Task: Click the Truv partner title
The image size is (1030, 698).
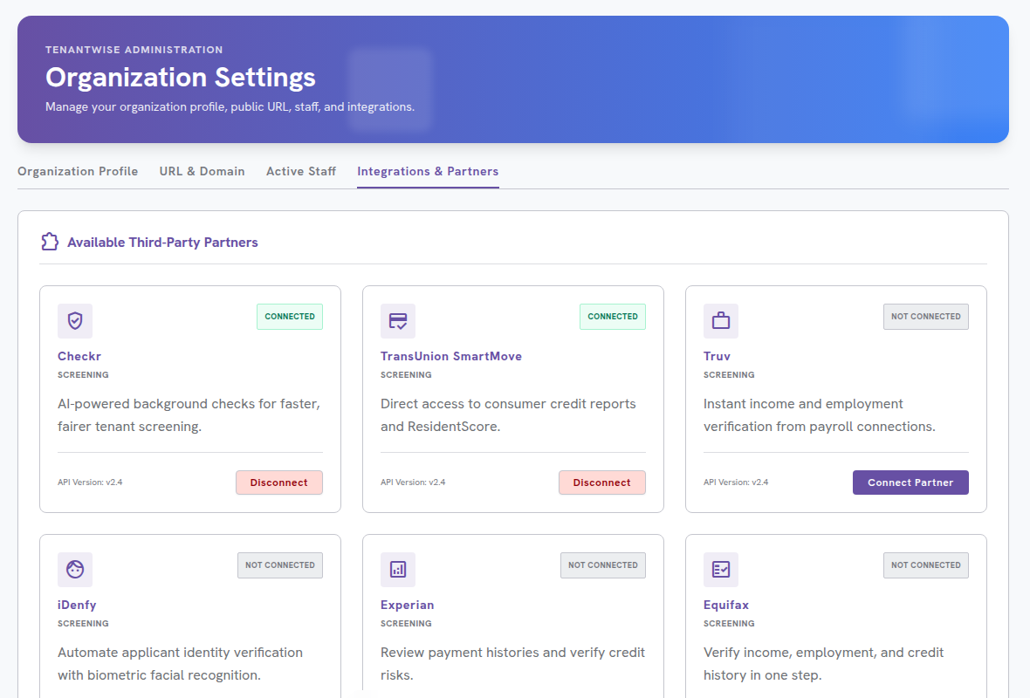Action: [x=717, y=356]
